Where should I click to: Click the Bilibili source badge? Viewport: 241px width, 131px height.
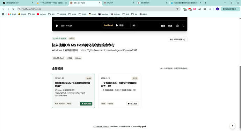click(x=60, y=38)
